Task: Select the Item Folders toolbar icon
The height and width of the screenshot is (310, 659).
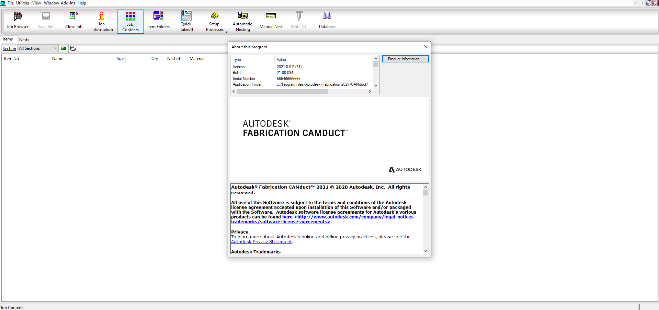Action: pyautogui.click(x=158, y=21)
